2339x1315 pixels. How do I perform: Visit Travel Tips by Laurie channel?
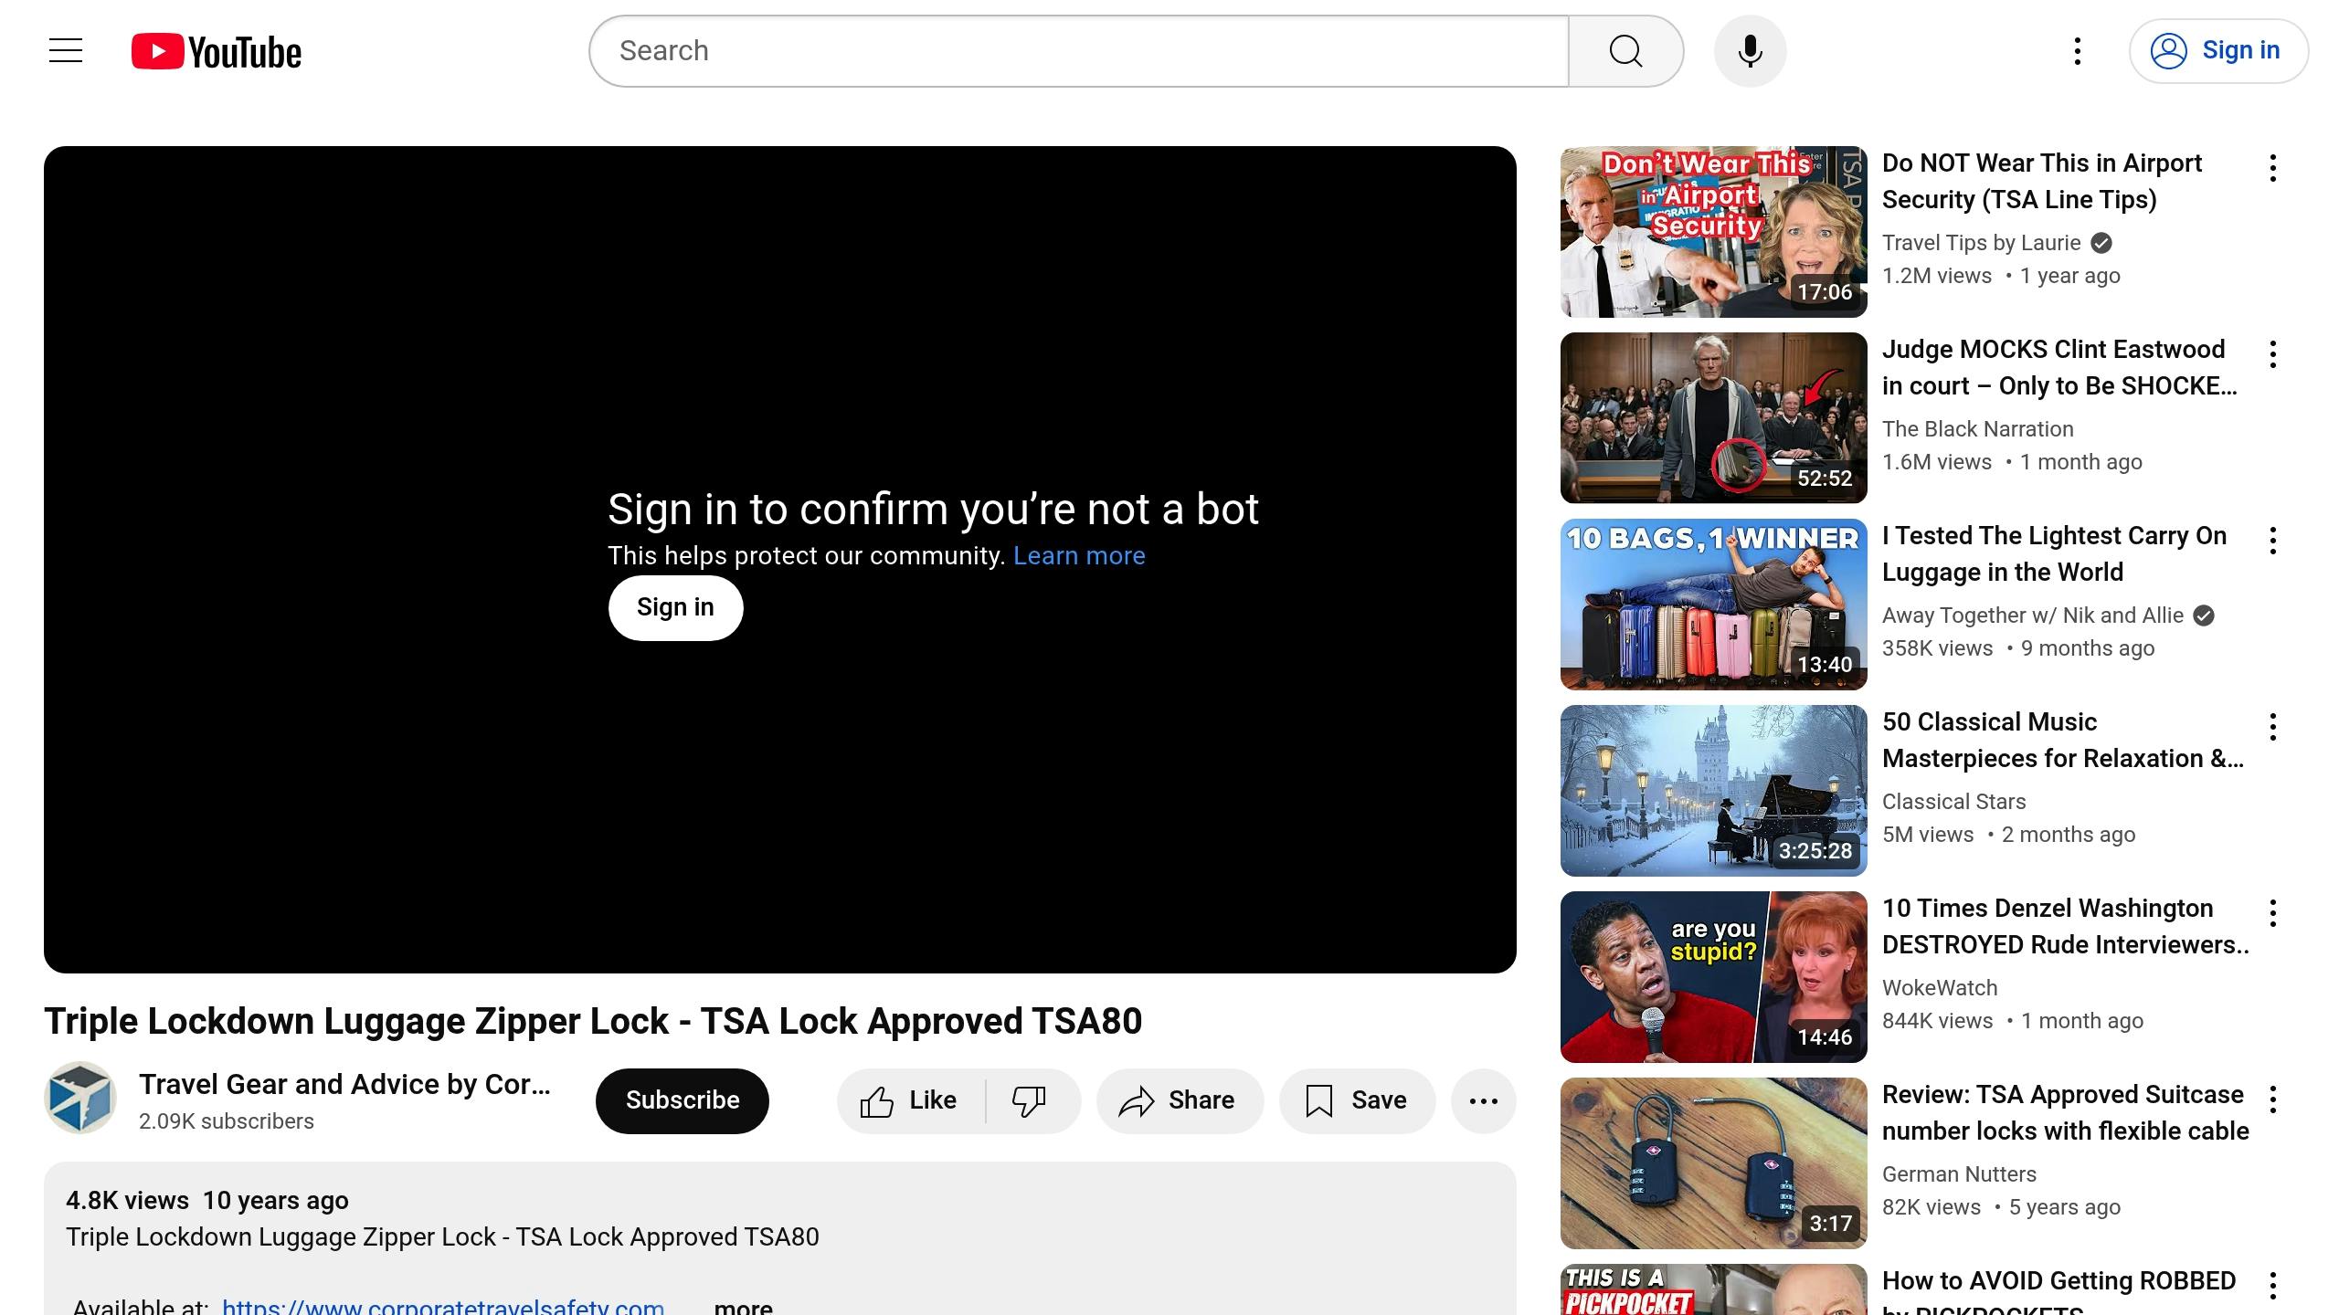tap(1981, 243)
